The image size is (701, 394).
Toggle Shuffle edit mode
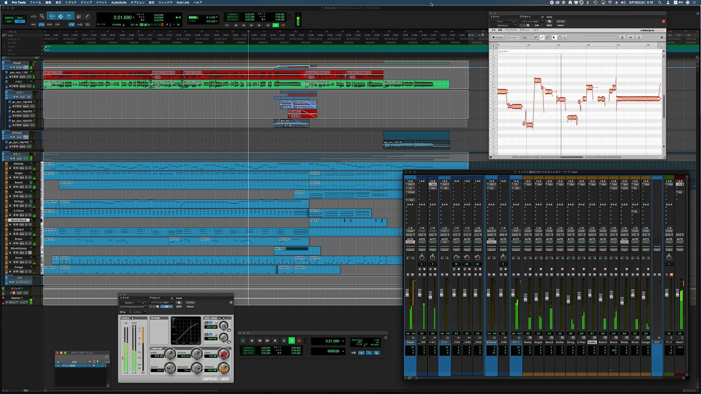tap(9, 18)
